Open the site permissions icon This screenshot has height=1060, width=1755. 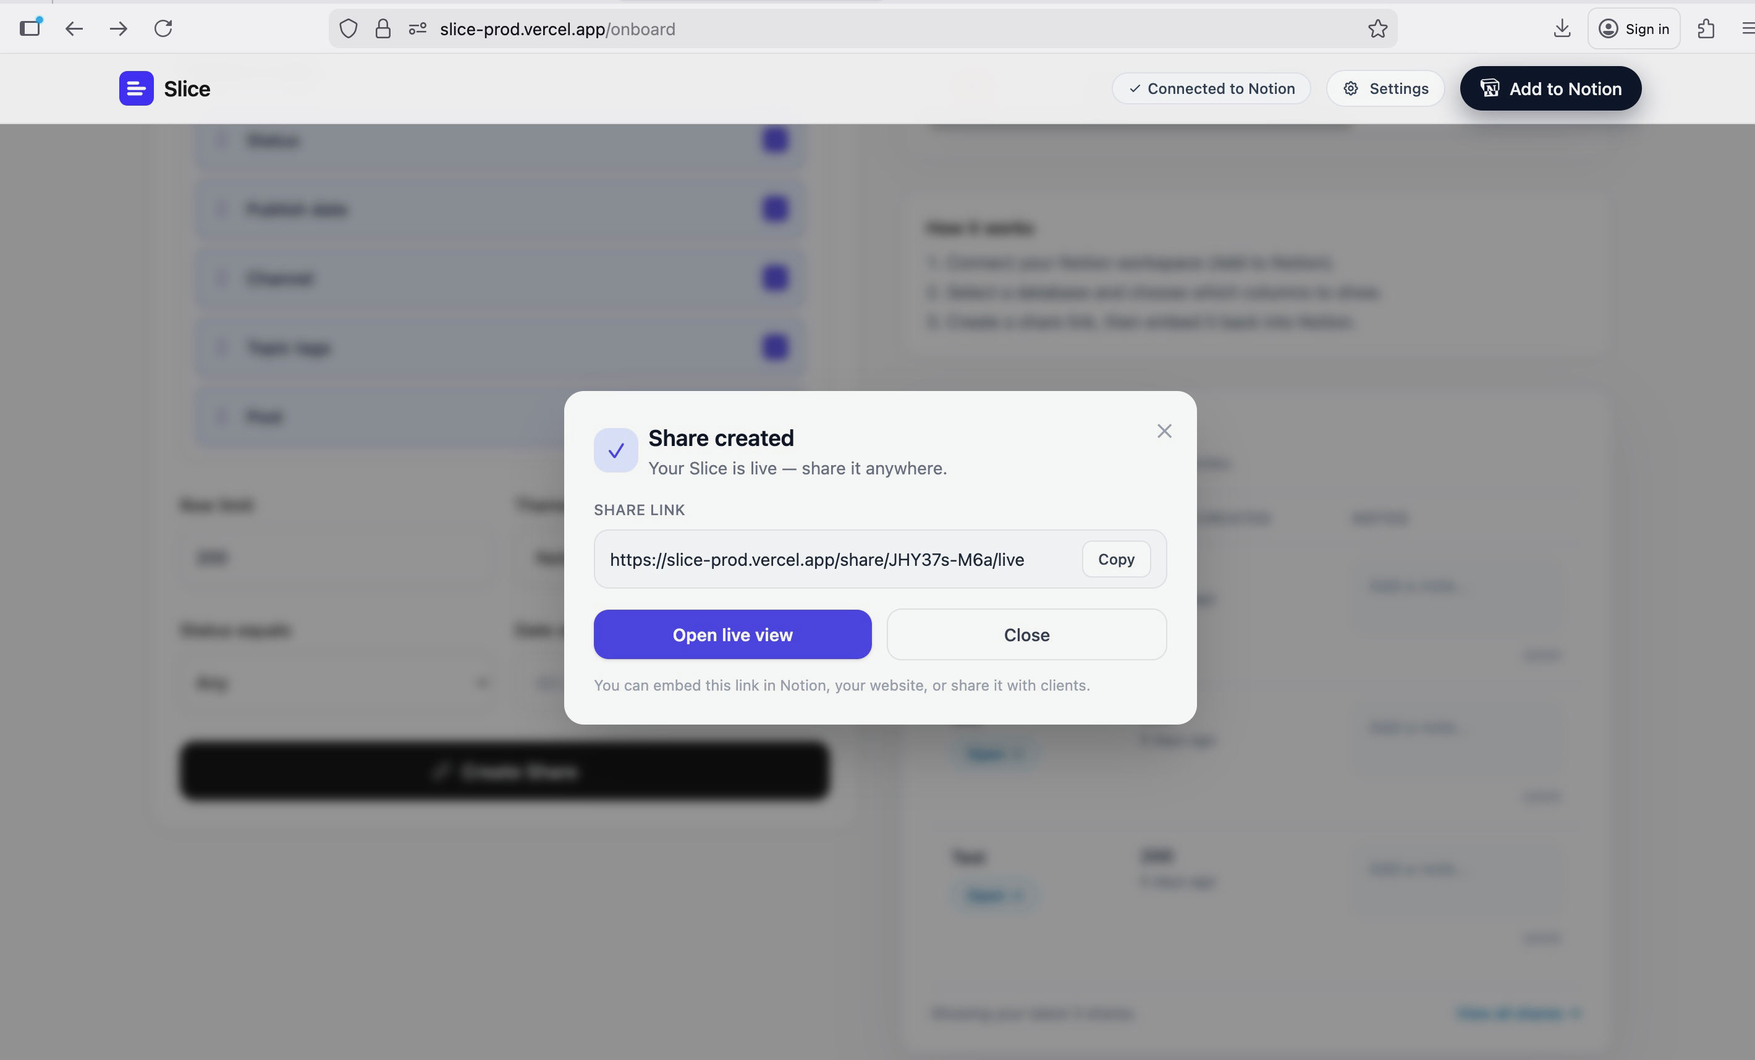point(417,28)
